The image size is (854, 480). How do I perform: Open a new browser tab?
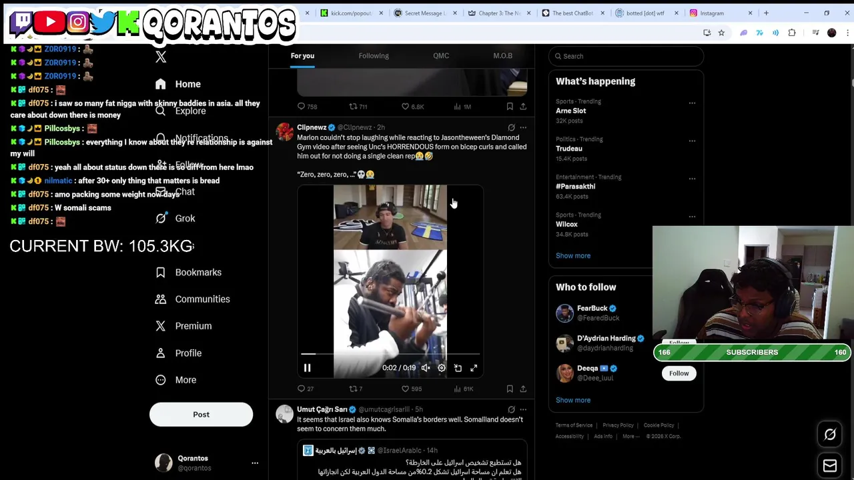point(766,13)
